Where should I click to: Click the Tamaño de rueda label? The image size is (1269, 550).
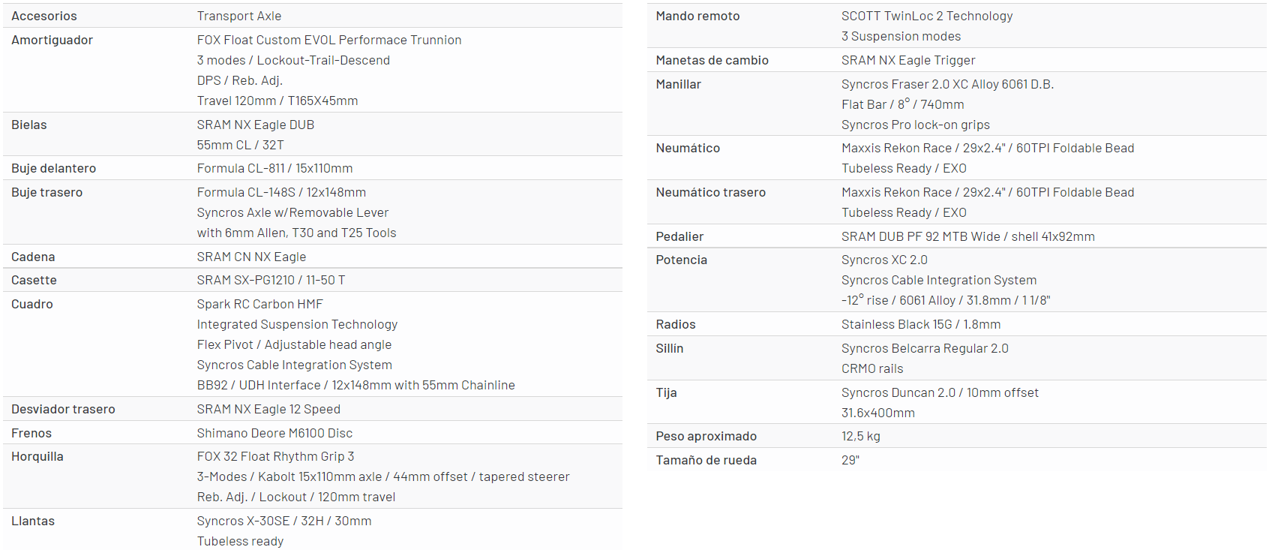pyautogui.click(x=706, y=460)
